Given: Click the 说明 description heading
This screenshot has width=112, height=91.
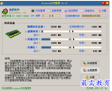Looking at the screenshot, I should (8, 58).
